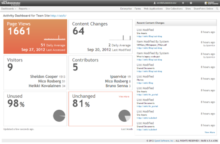Select Nico Rosberg in the Contributors tile
This screenshot has width=220, height=144.
tap(116, 81)
